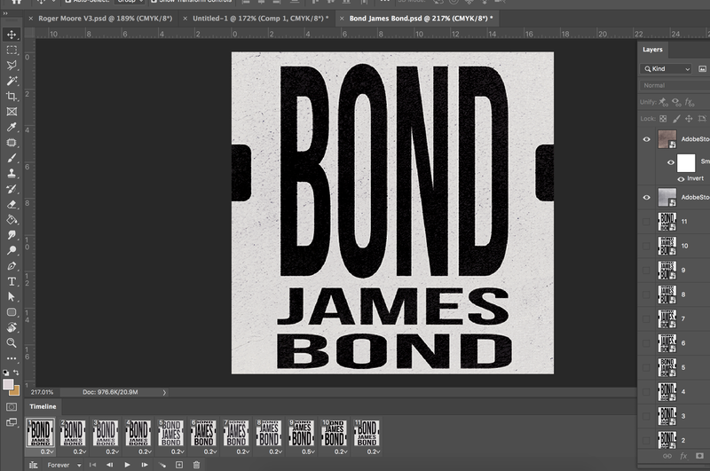710x471 pixels.
Task: Select the Crop tool
Action: coord(12,96)
